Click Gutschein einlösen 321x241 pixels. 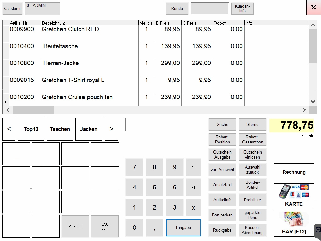(252, 154)
